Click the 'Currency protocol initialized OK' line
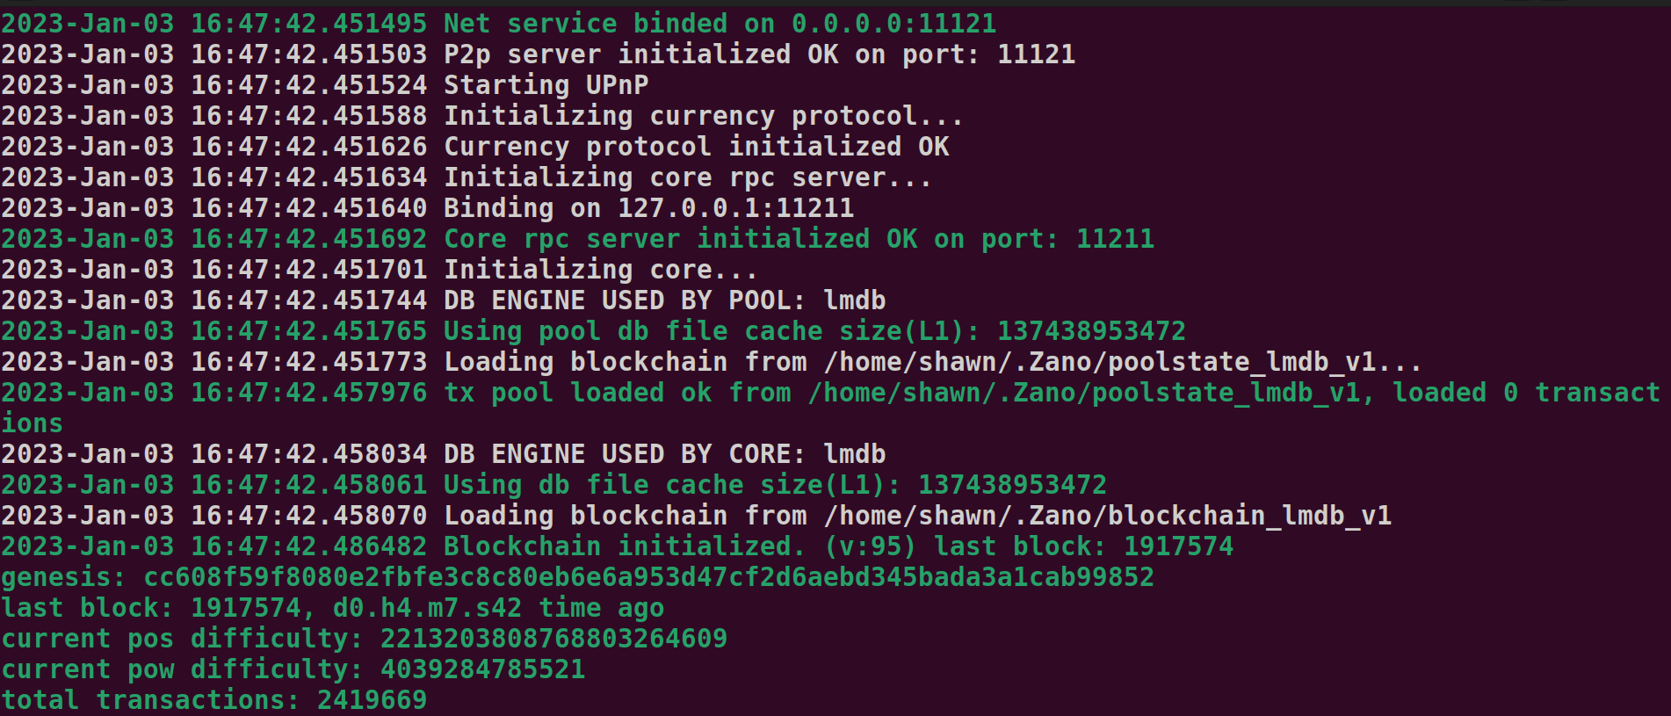 coord(475,147)
